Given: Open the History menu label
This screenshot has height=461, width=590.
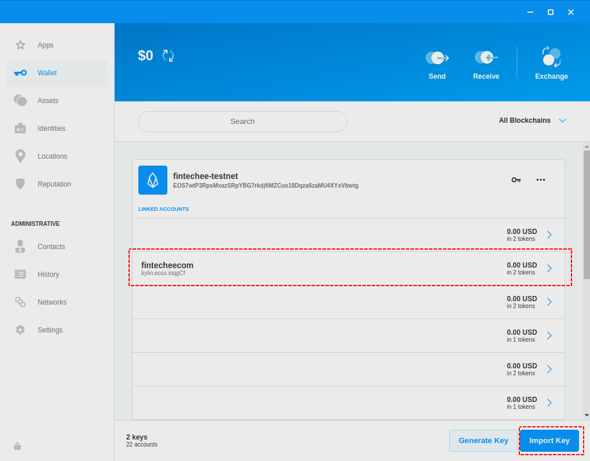Looking at the screenshot, I should 48,275.
